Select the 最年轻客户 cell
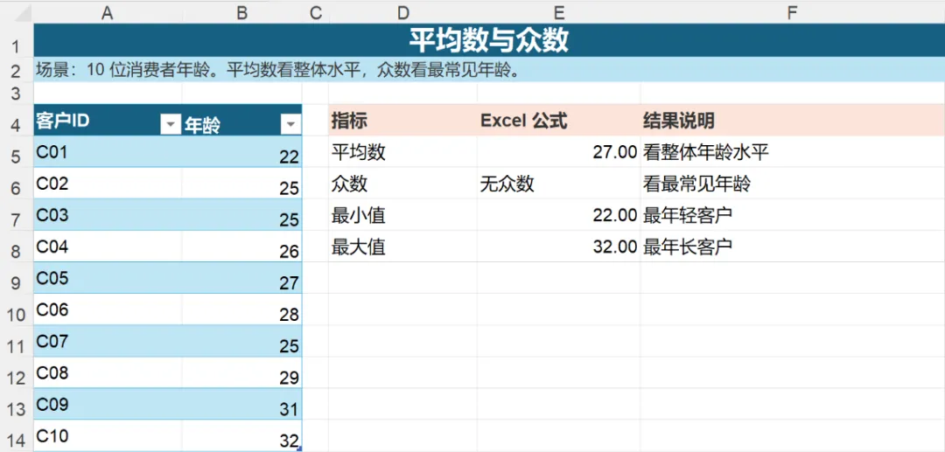The height and width of the screenshot is (452, 945). click(793, 214)
